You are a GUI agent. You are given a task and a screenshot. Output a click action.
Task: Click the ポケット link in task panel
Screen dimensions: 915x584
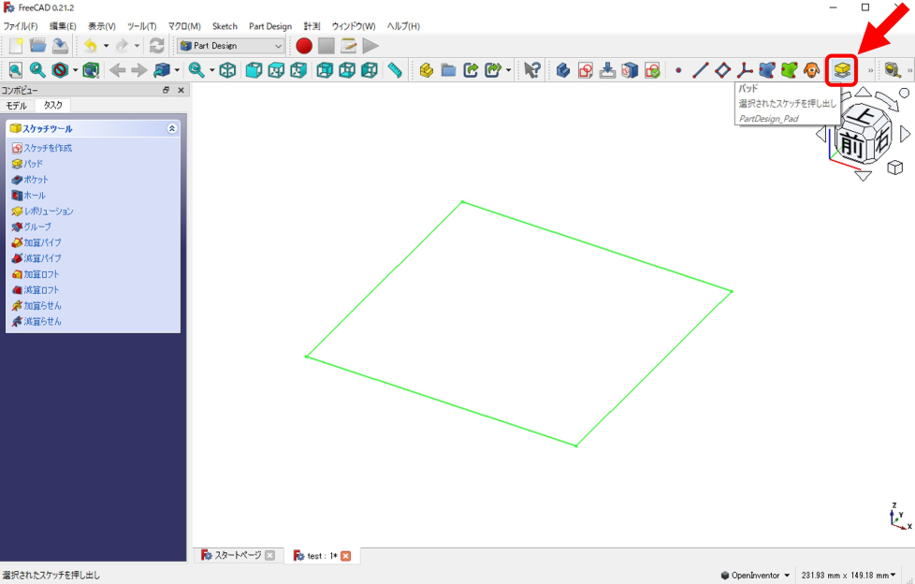click(36, 179)
